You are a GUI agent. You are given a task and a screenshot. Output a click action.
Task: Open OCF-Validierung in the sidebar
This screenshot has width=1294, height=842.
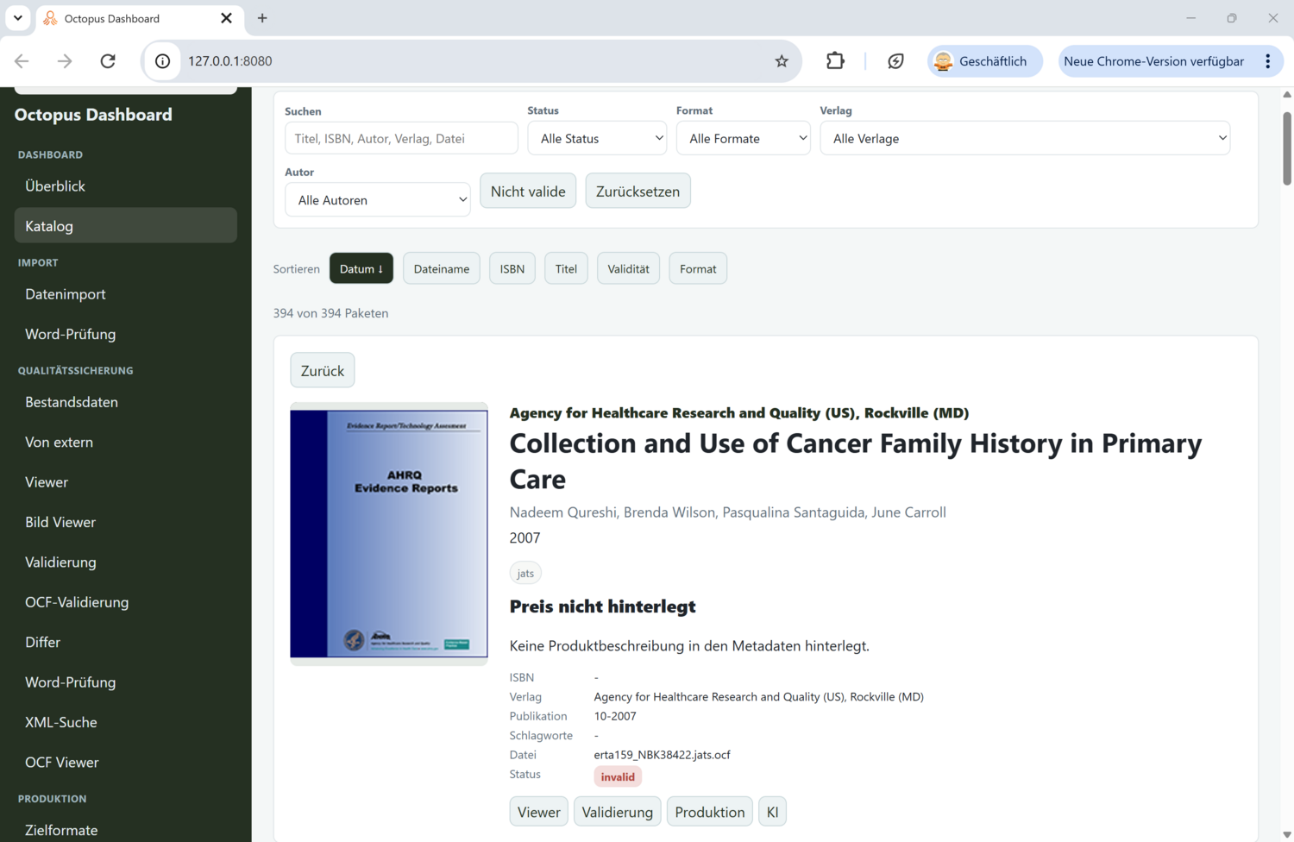pyautogui.click(x=126, y=601)
